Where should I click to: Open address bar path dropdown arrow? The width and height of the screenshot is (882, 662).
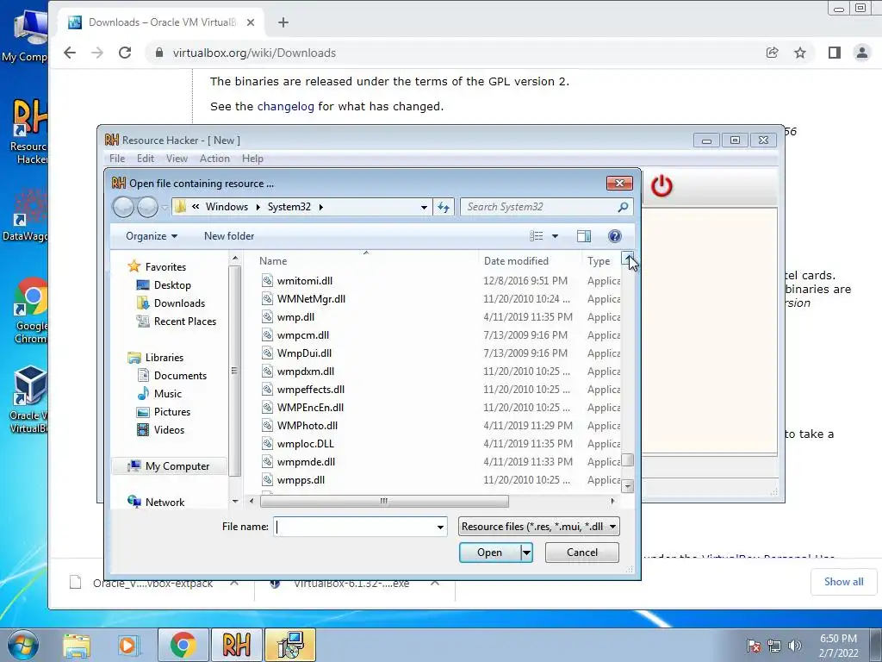424,207
